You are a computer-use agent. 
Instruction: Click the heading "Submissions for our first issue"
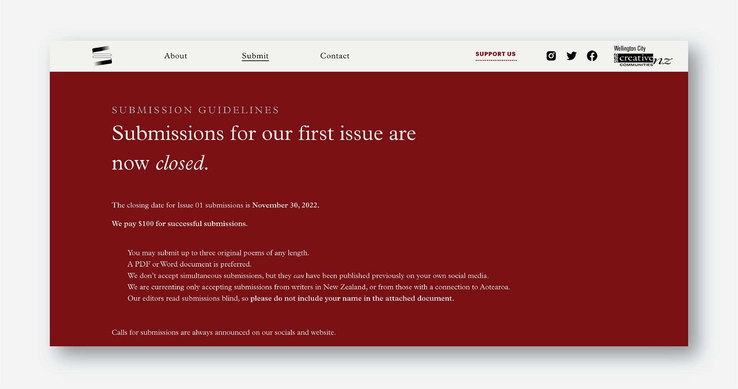264,133
